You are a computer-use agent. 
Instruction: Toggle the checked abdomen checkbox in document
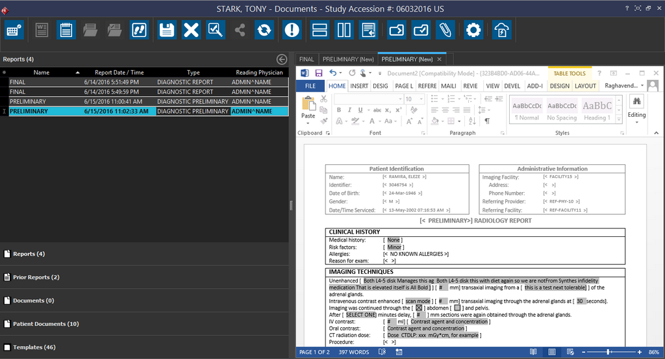(x=419, y=308)
